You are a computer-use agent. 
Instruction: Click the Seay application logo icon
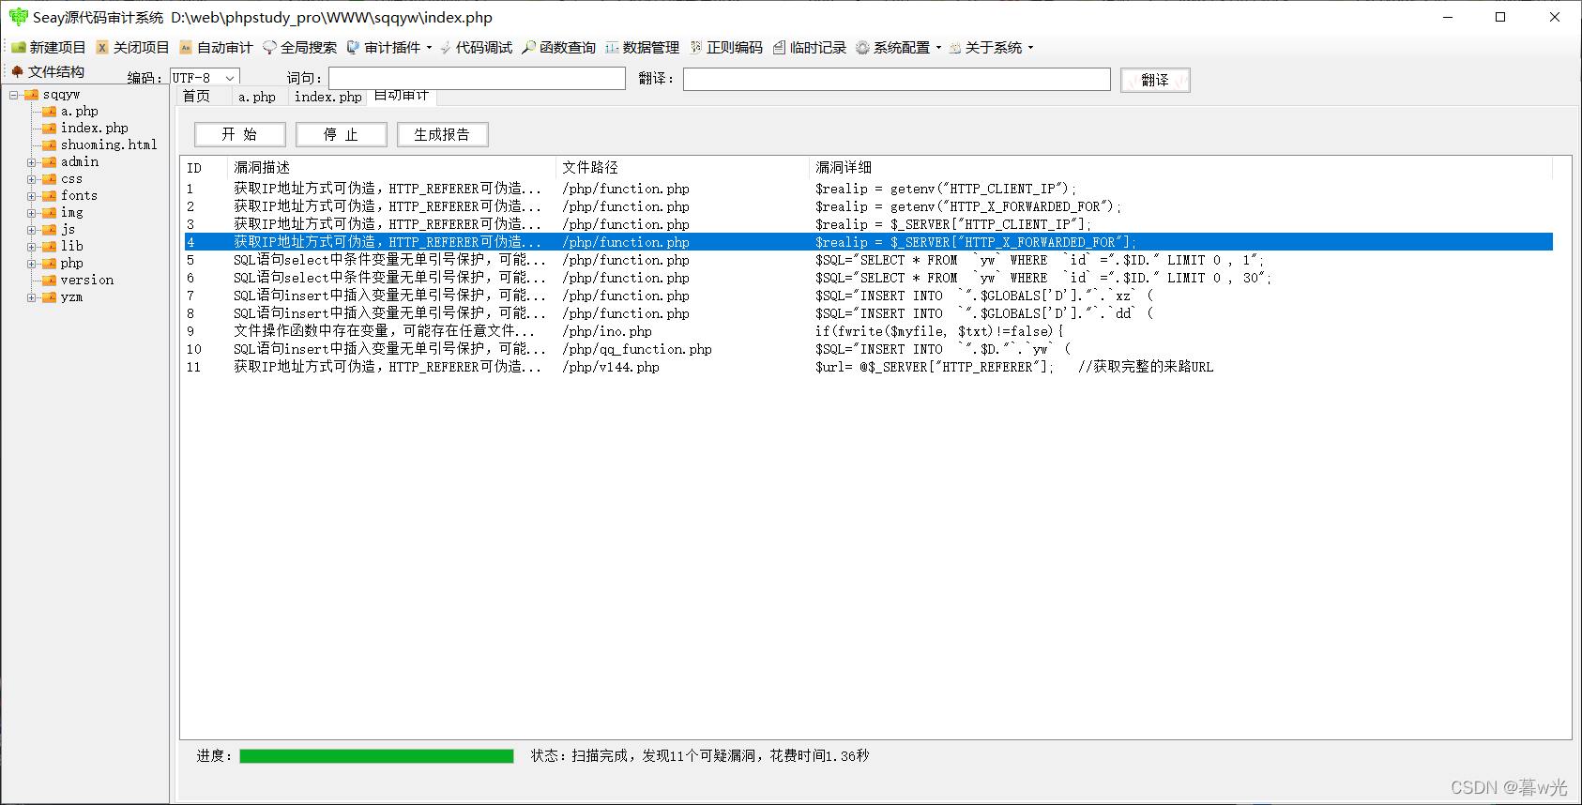(x=18, y=17)
